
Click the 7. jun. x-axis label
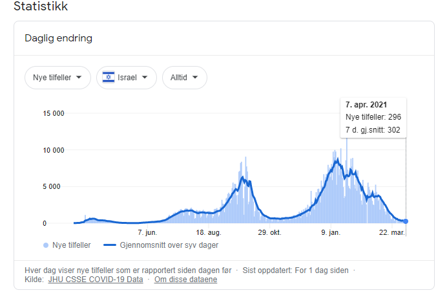pyautogui.click(x=147, y=232)
